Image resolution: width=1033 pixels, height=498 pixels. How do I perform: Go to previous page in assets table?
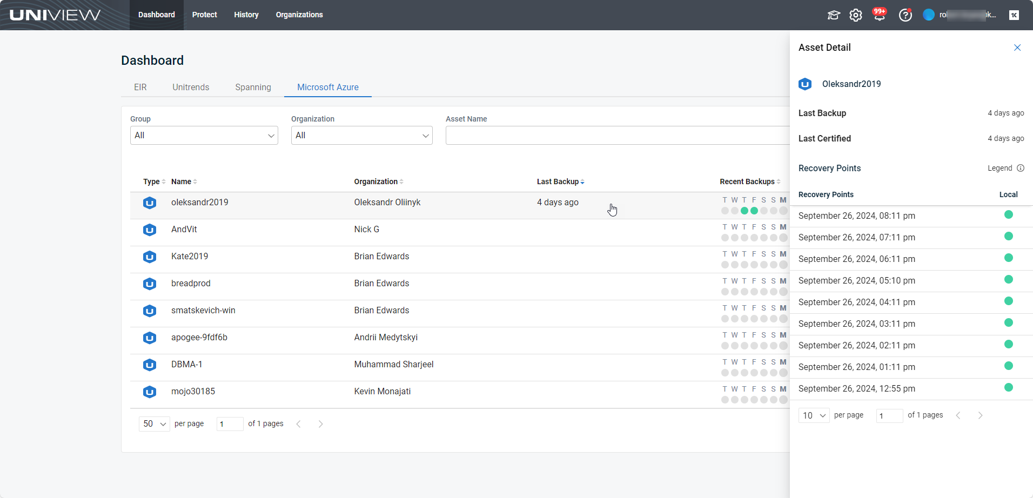point(298,424)
